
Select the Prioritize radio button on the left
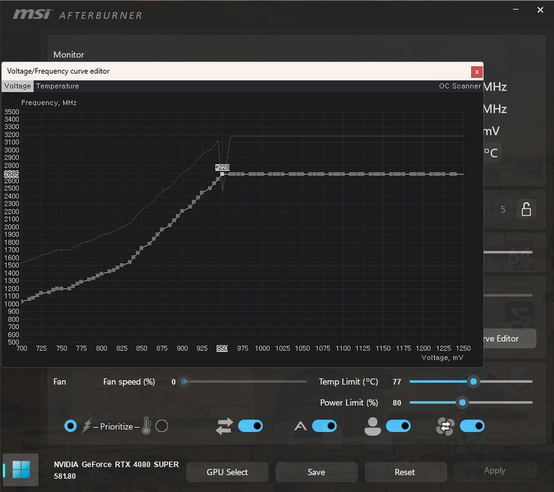coord(70,426)
